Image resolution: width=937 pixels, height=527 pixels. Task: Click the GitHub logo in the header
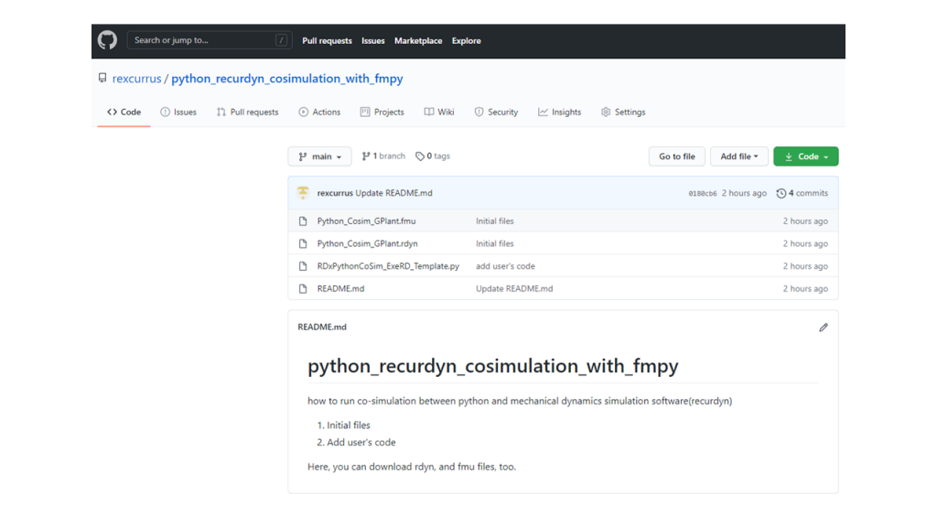[107, 40]
